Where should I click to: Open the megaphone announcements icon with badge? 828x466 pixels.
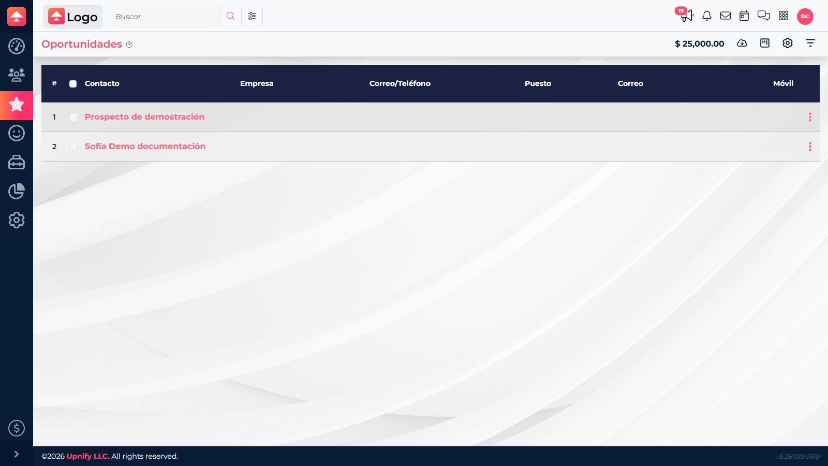tap(686, 16)
